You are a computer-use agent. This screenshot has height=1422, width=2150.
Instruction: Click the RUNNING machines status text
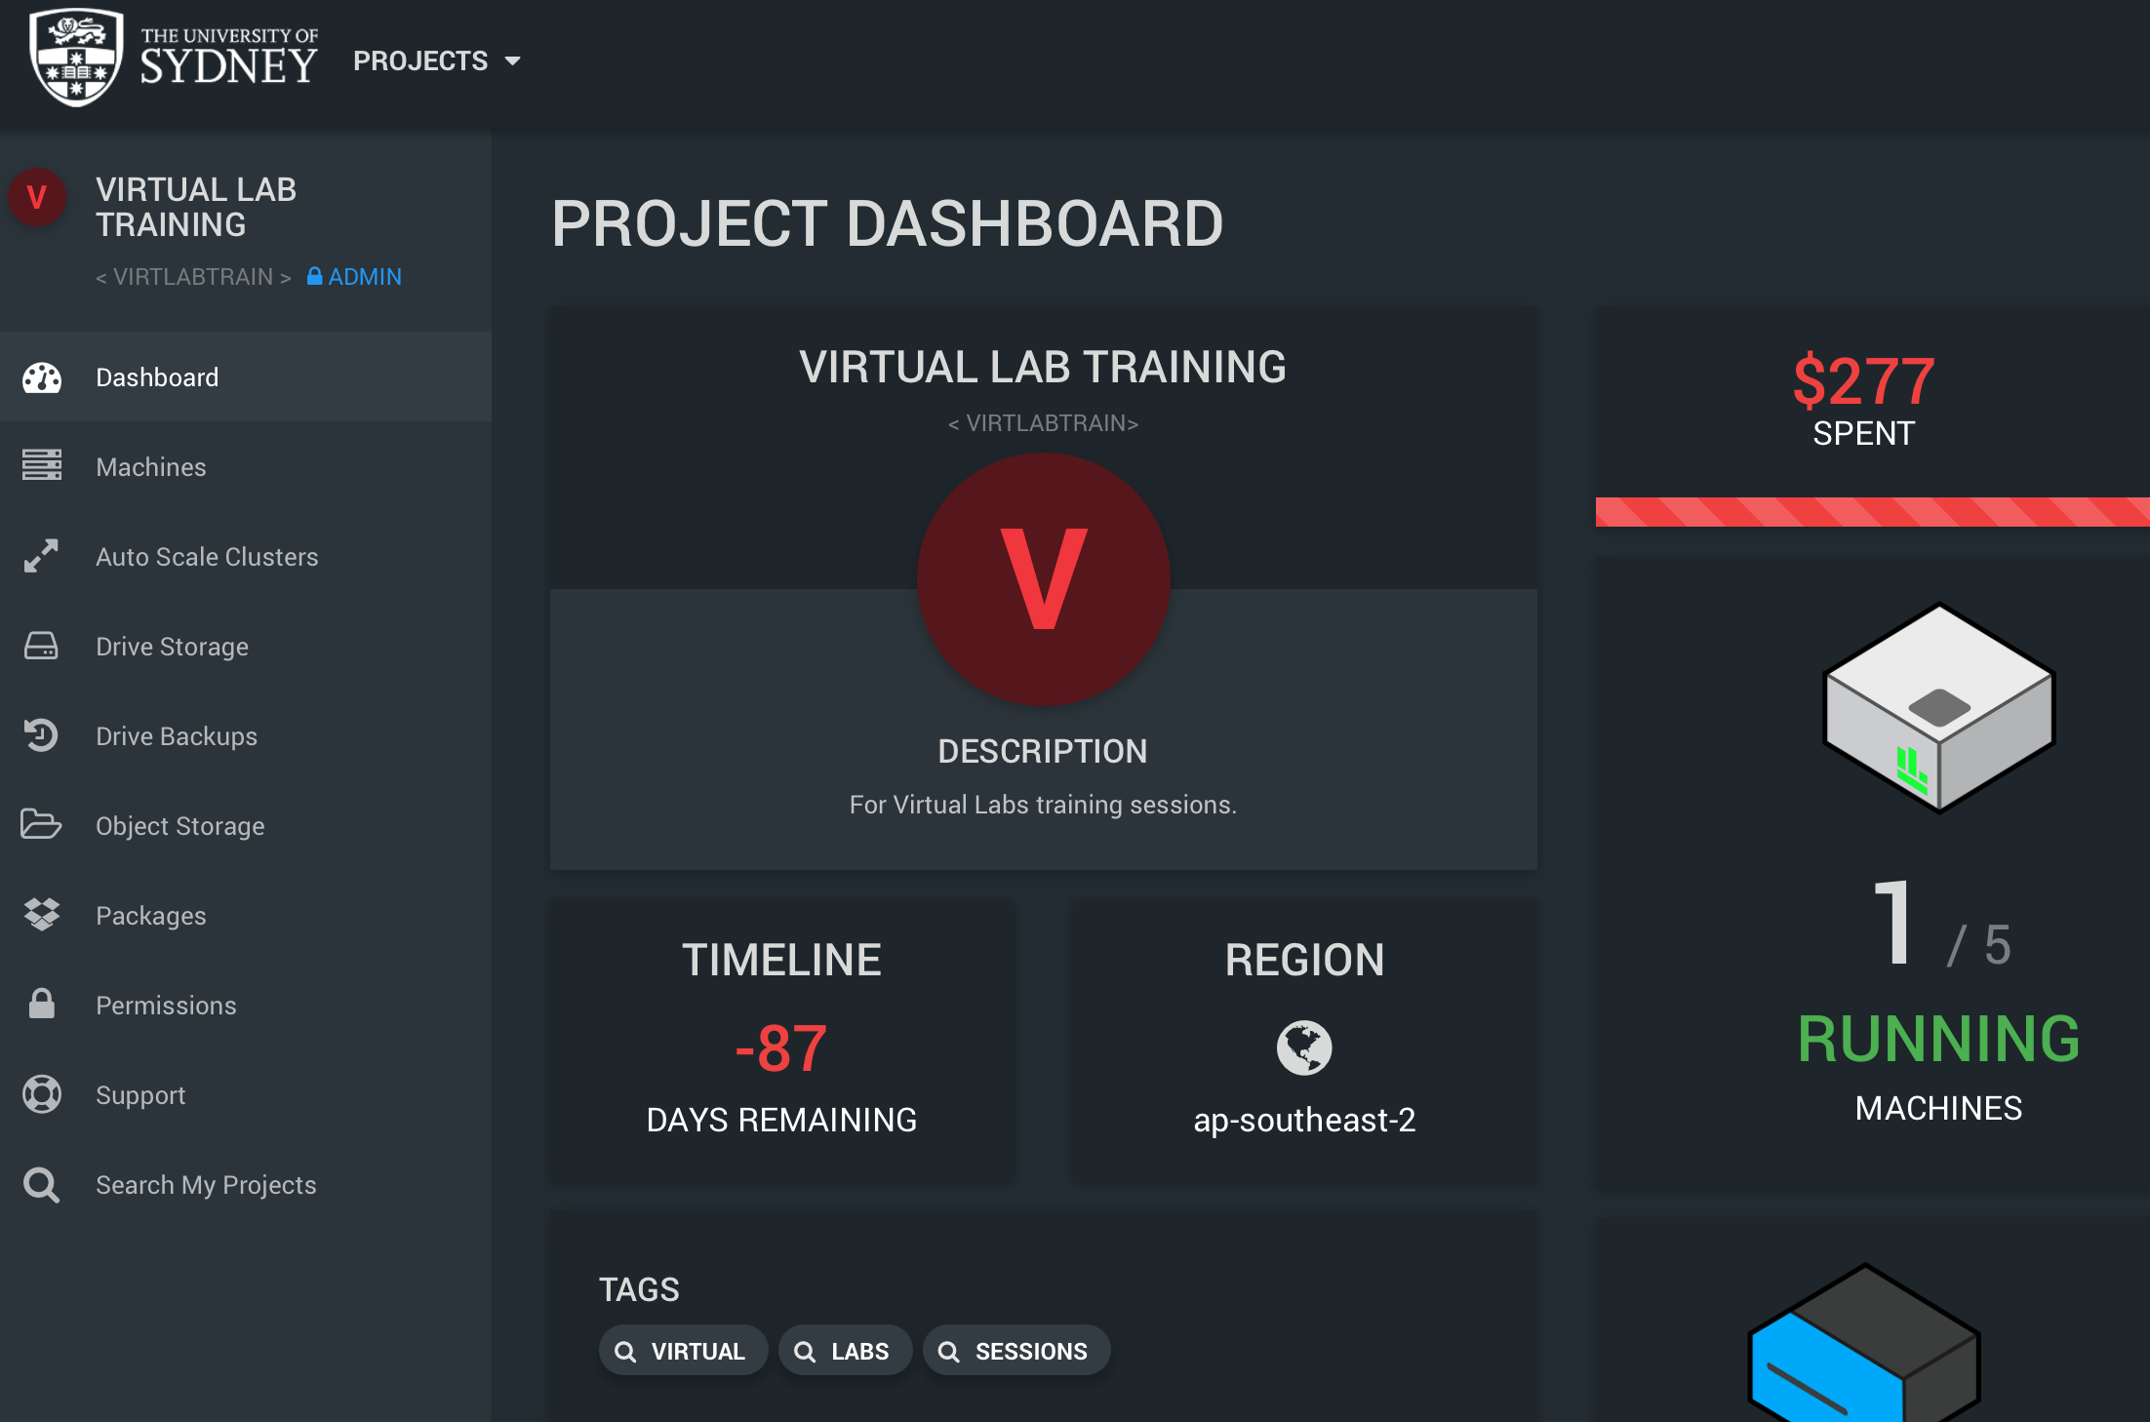coord(1938,1039)
